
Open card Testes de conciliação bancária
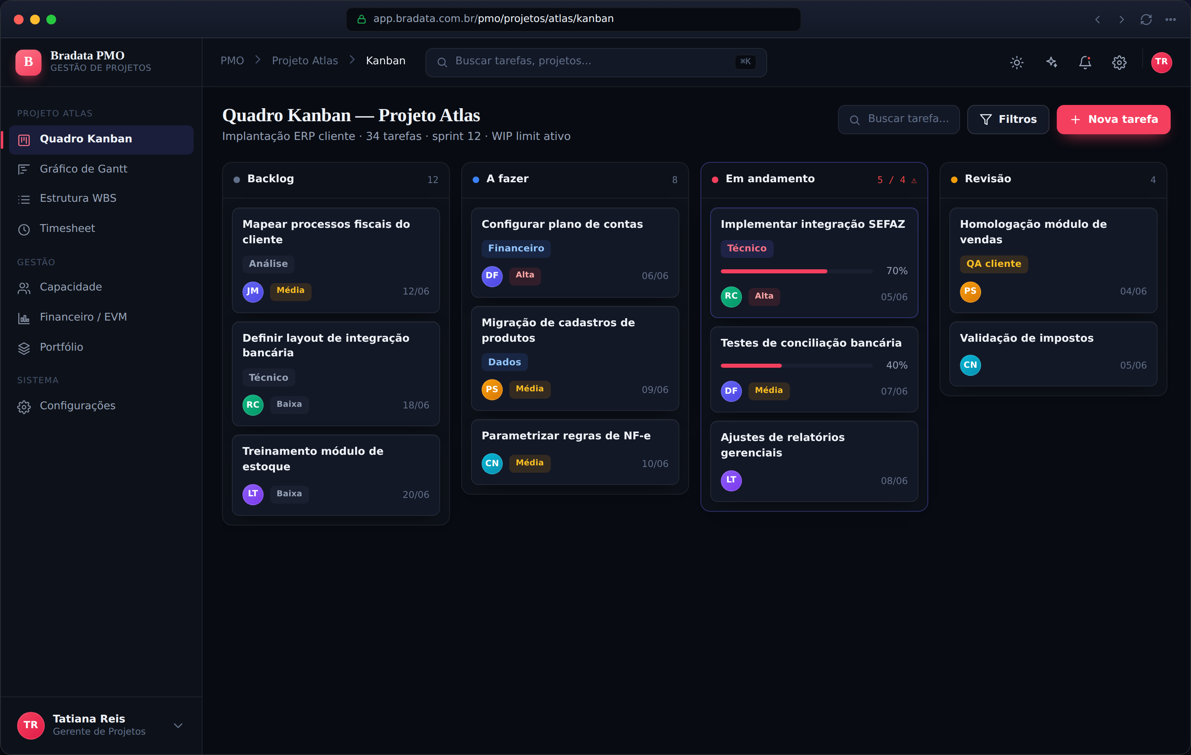tap(814, 370)
